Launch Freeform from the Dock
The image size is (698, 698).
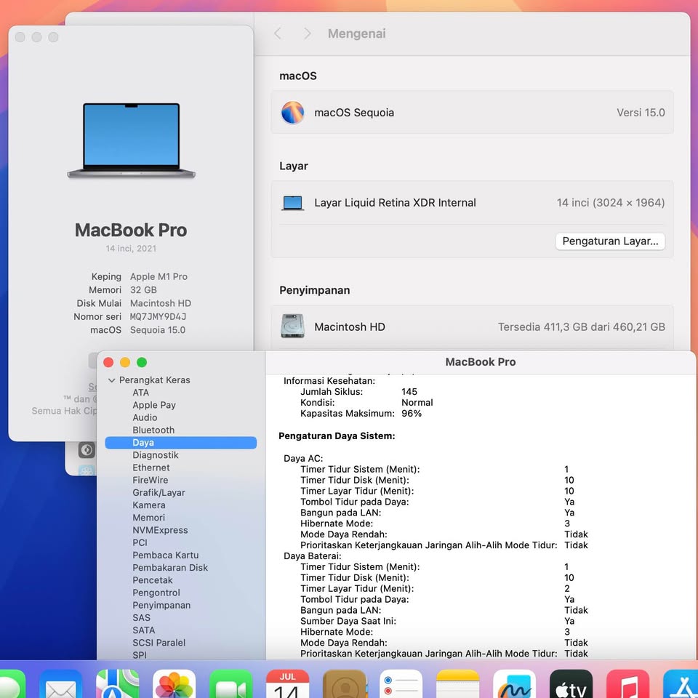point(515,684)
